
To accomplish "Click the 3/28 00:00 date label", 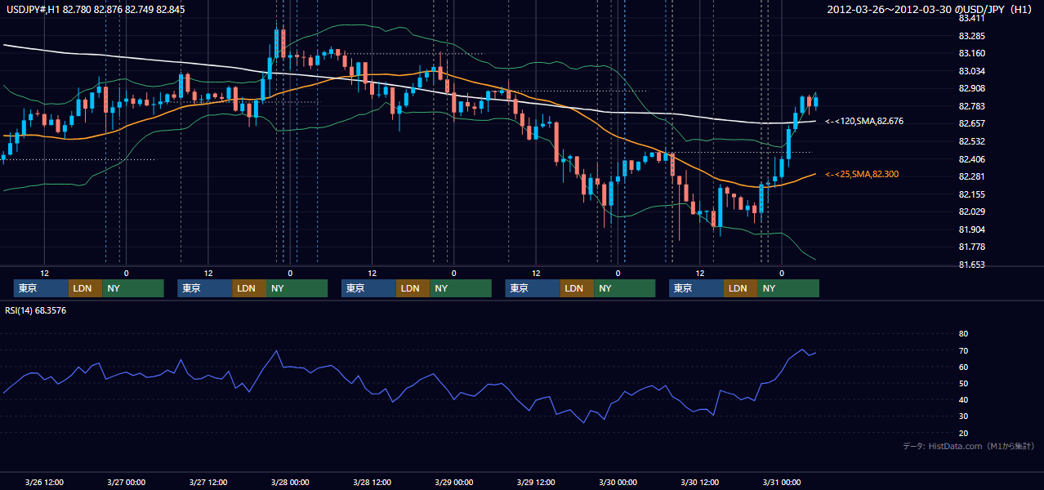I will tap(290, 482).
